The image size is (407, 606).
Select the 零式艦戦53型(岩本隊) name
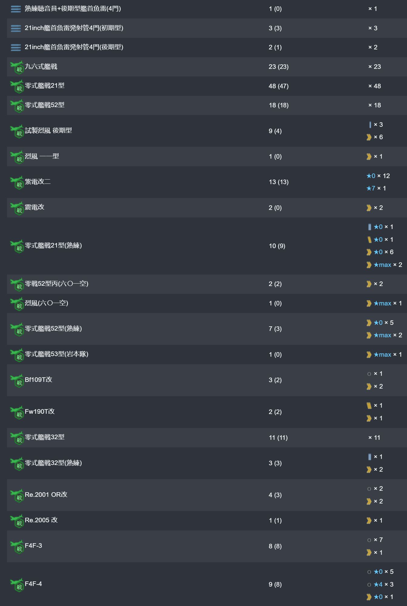pos(56,354)
